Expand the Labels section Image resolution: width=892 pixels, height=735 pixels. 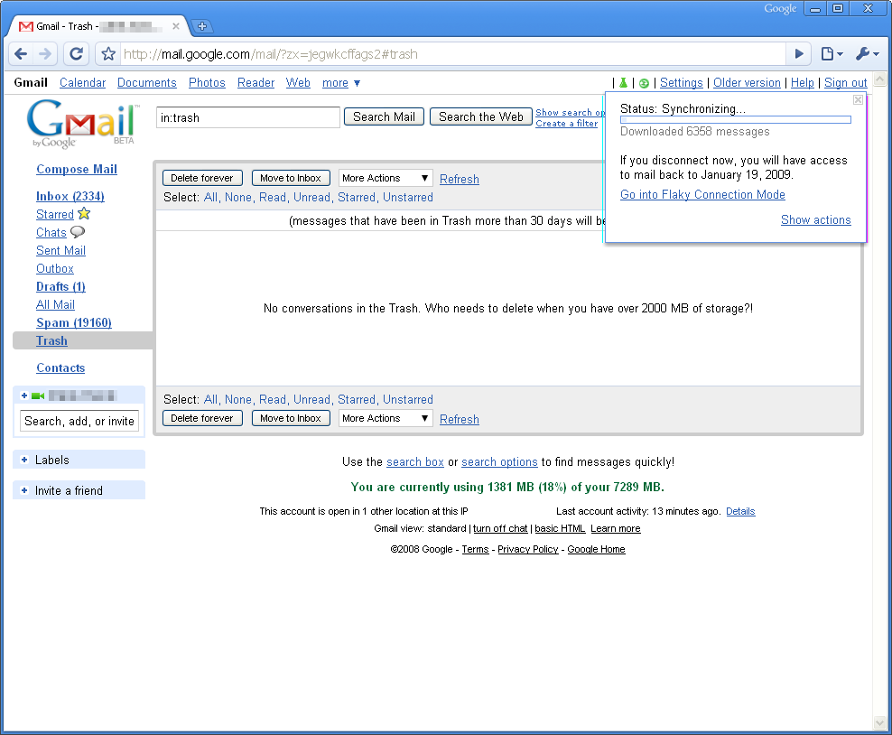23,460
